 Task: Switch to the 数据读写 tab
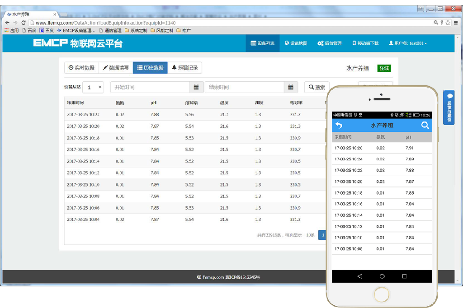116,68
